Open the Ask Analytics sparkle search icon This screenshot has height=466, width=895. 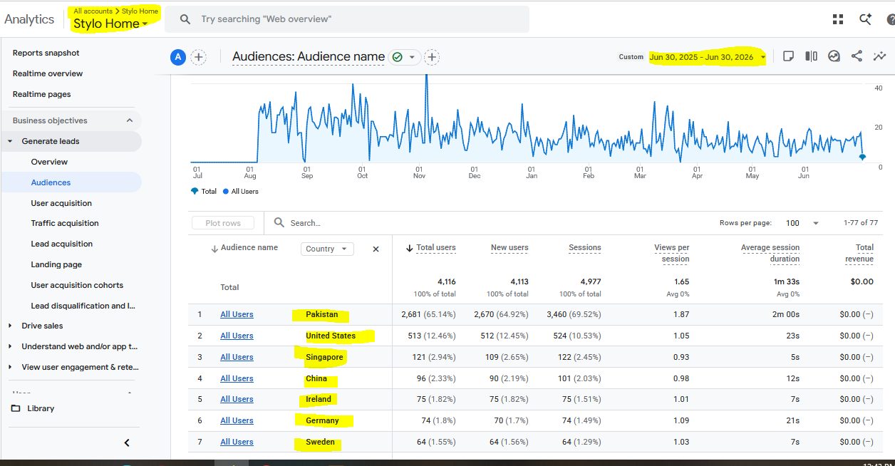[x=865, y=19]
